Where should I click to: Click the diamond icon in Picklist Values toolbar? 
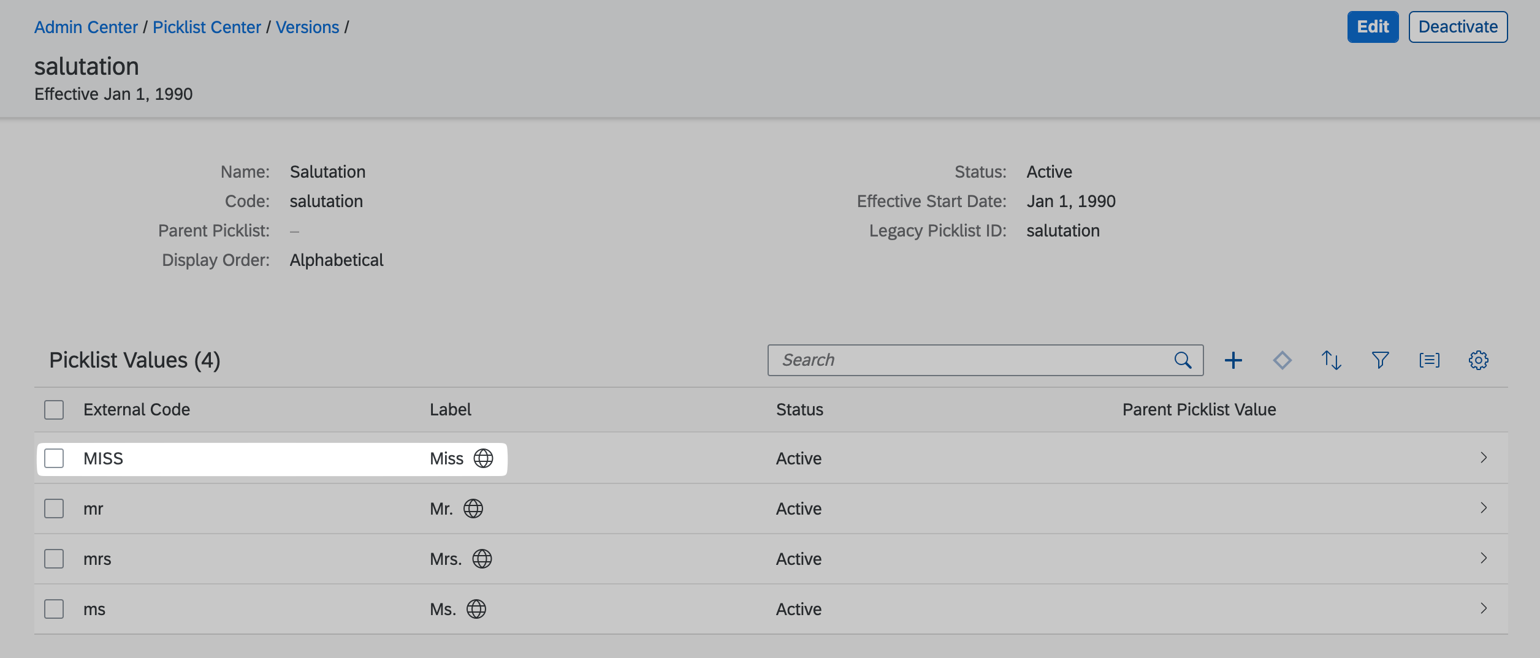click(x=1282, y=360)
